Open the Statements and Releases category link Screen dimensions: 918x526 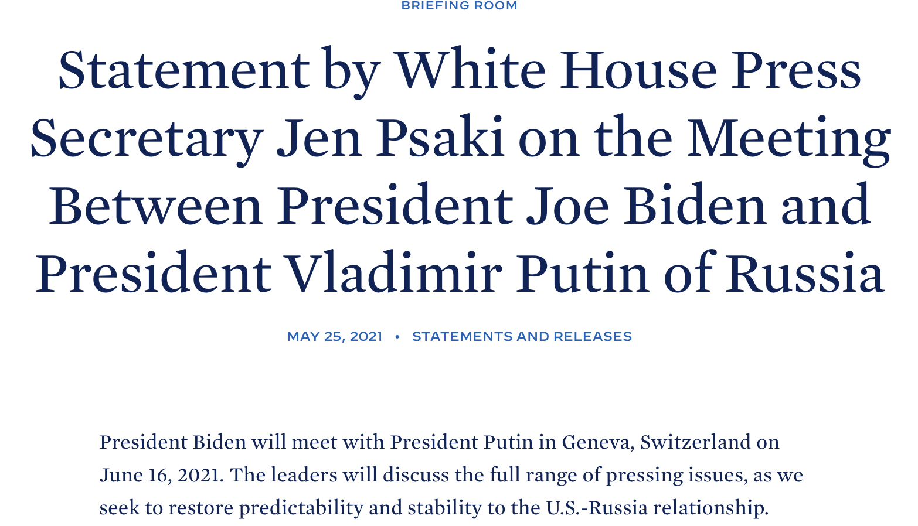click(x=522, y=336)
